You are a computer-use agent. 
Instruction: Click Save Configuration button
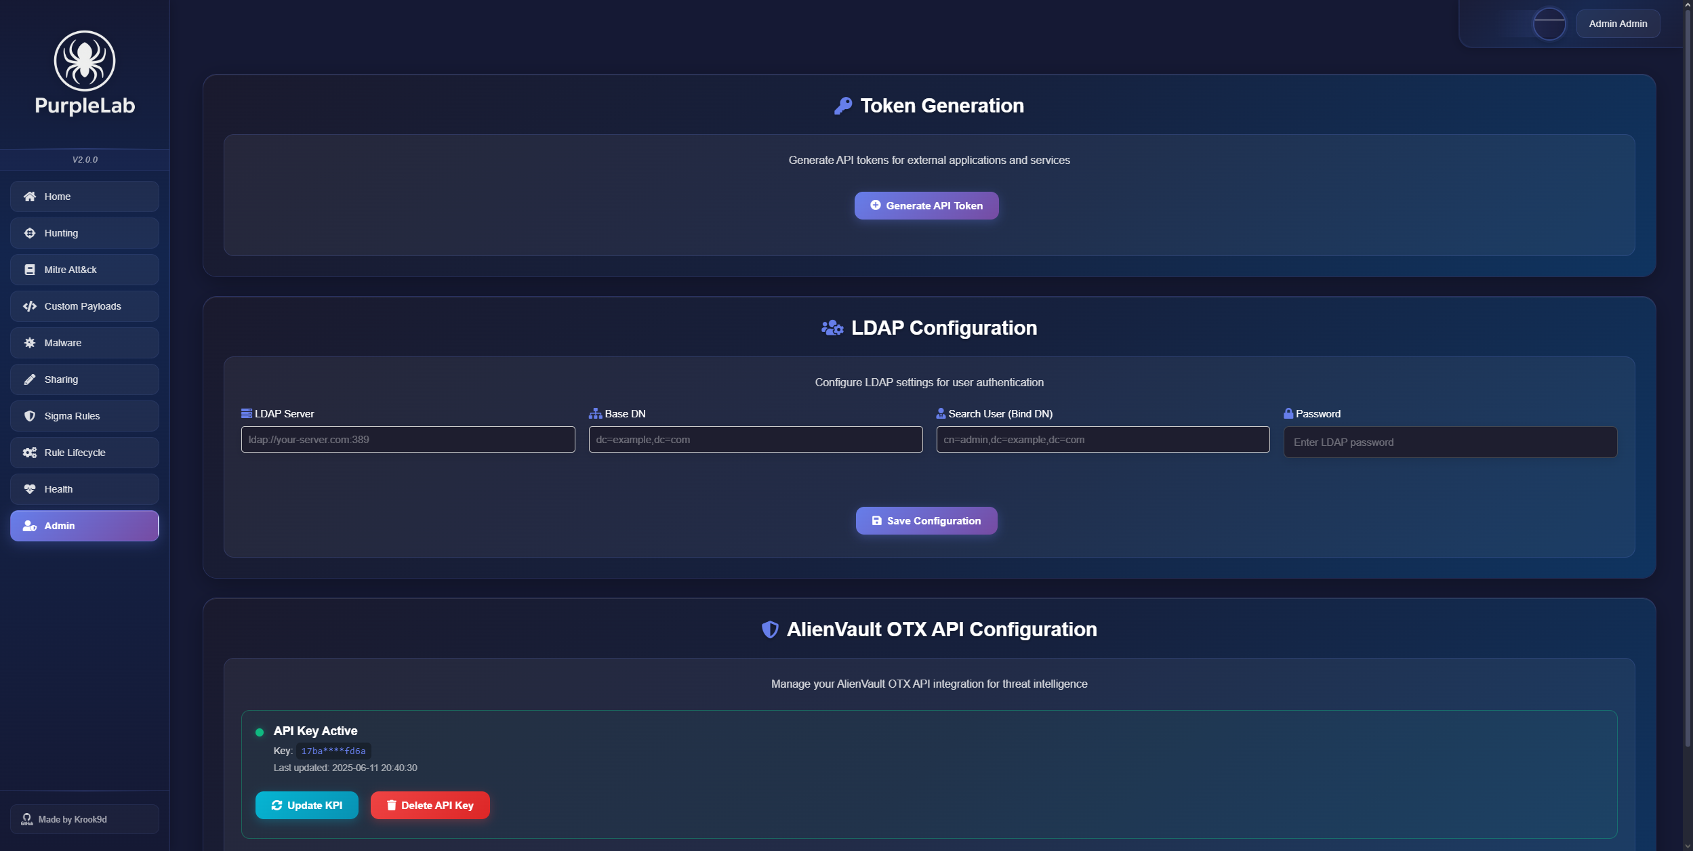coord(926,520)
